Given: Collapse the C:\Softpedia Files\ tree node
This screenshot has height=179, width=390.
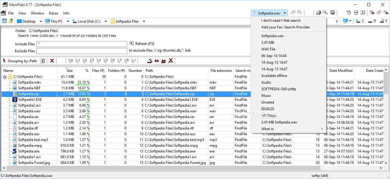Looking at the screenshot, I should click(5, 77).
